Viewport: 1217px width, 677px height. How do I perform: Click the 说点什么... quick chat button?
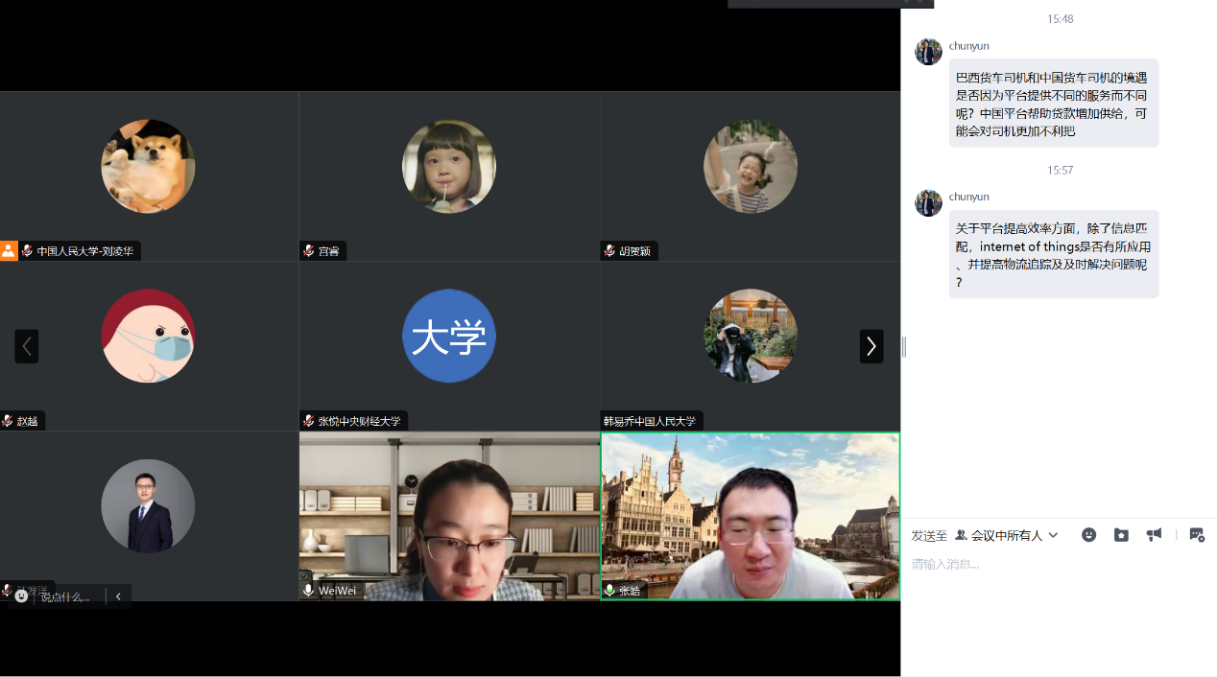tap(65, 596)
